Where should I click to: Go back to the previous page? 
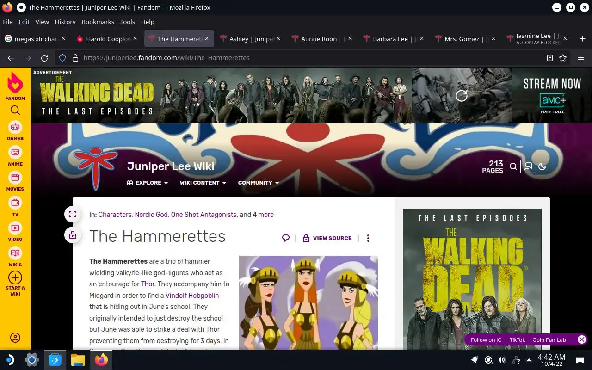11,58
